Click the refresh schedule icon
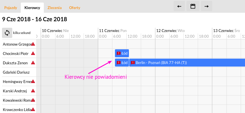The height and width of the screenshot is (113, 245). tap(7, 33)
